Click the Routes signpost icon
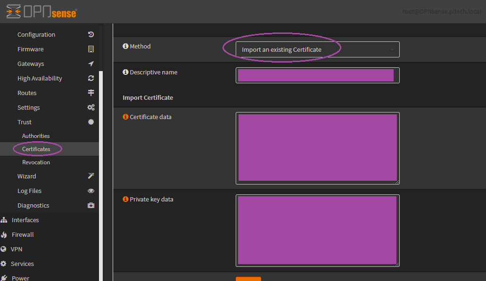Viewport: 486px width, 281px height. click(91, 93)
